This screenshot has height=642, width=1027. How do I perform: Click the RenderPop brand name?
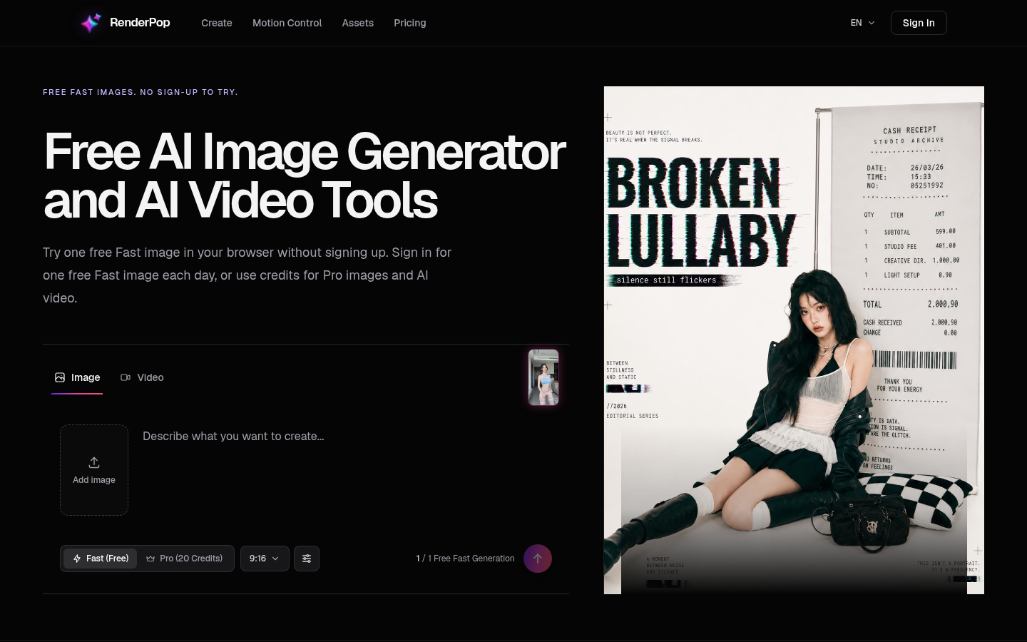(140, 22)
